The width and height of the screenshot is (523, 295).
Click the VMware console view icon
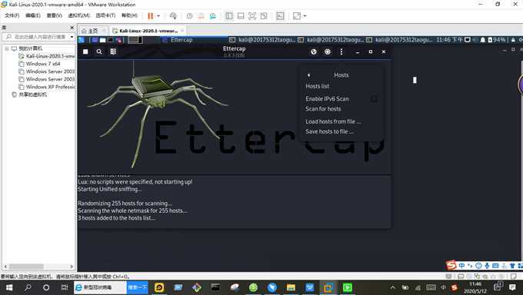(x=280, y=16)
